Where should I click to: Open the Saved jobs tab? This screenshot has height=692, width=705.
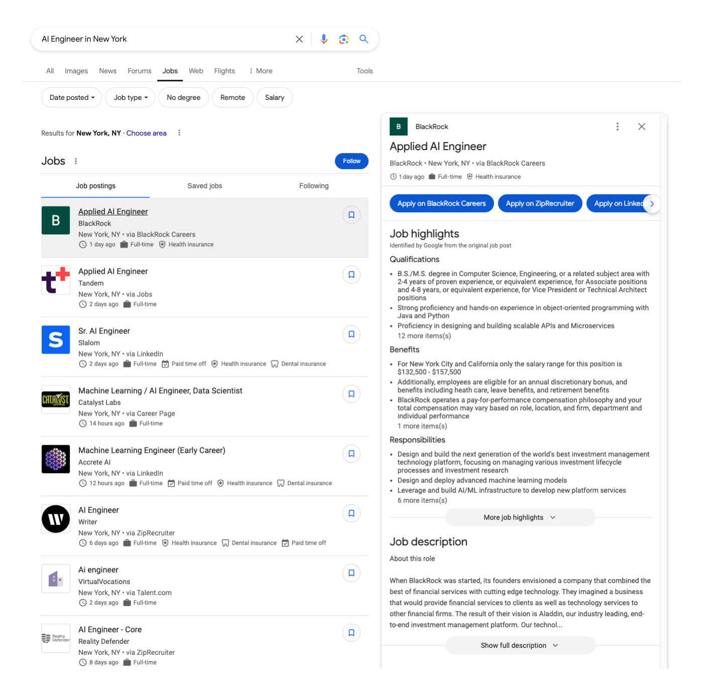tap(205, 186)
